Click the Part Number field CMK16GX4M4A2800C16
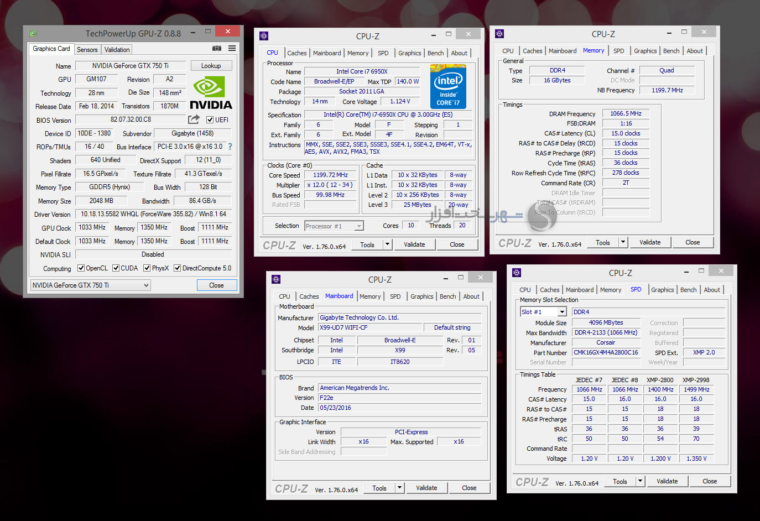Viewport: 760px width, 521px height. coord(606,352)
